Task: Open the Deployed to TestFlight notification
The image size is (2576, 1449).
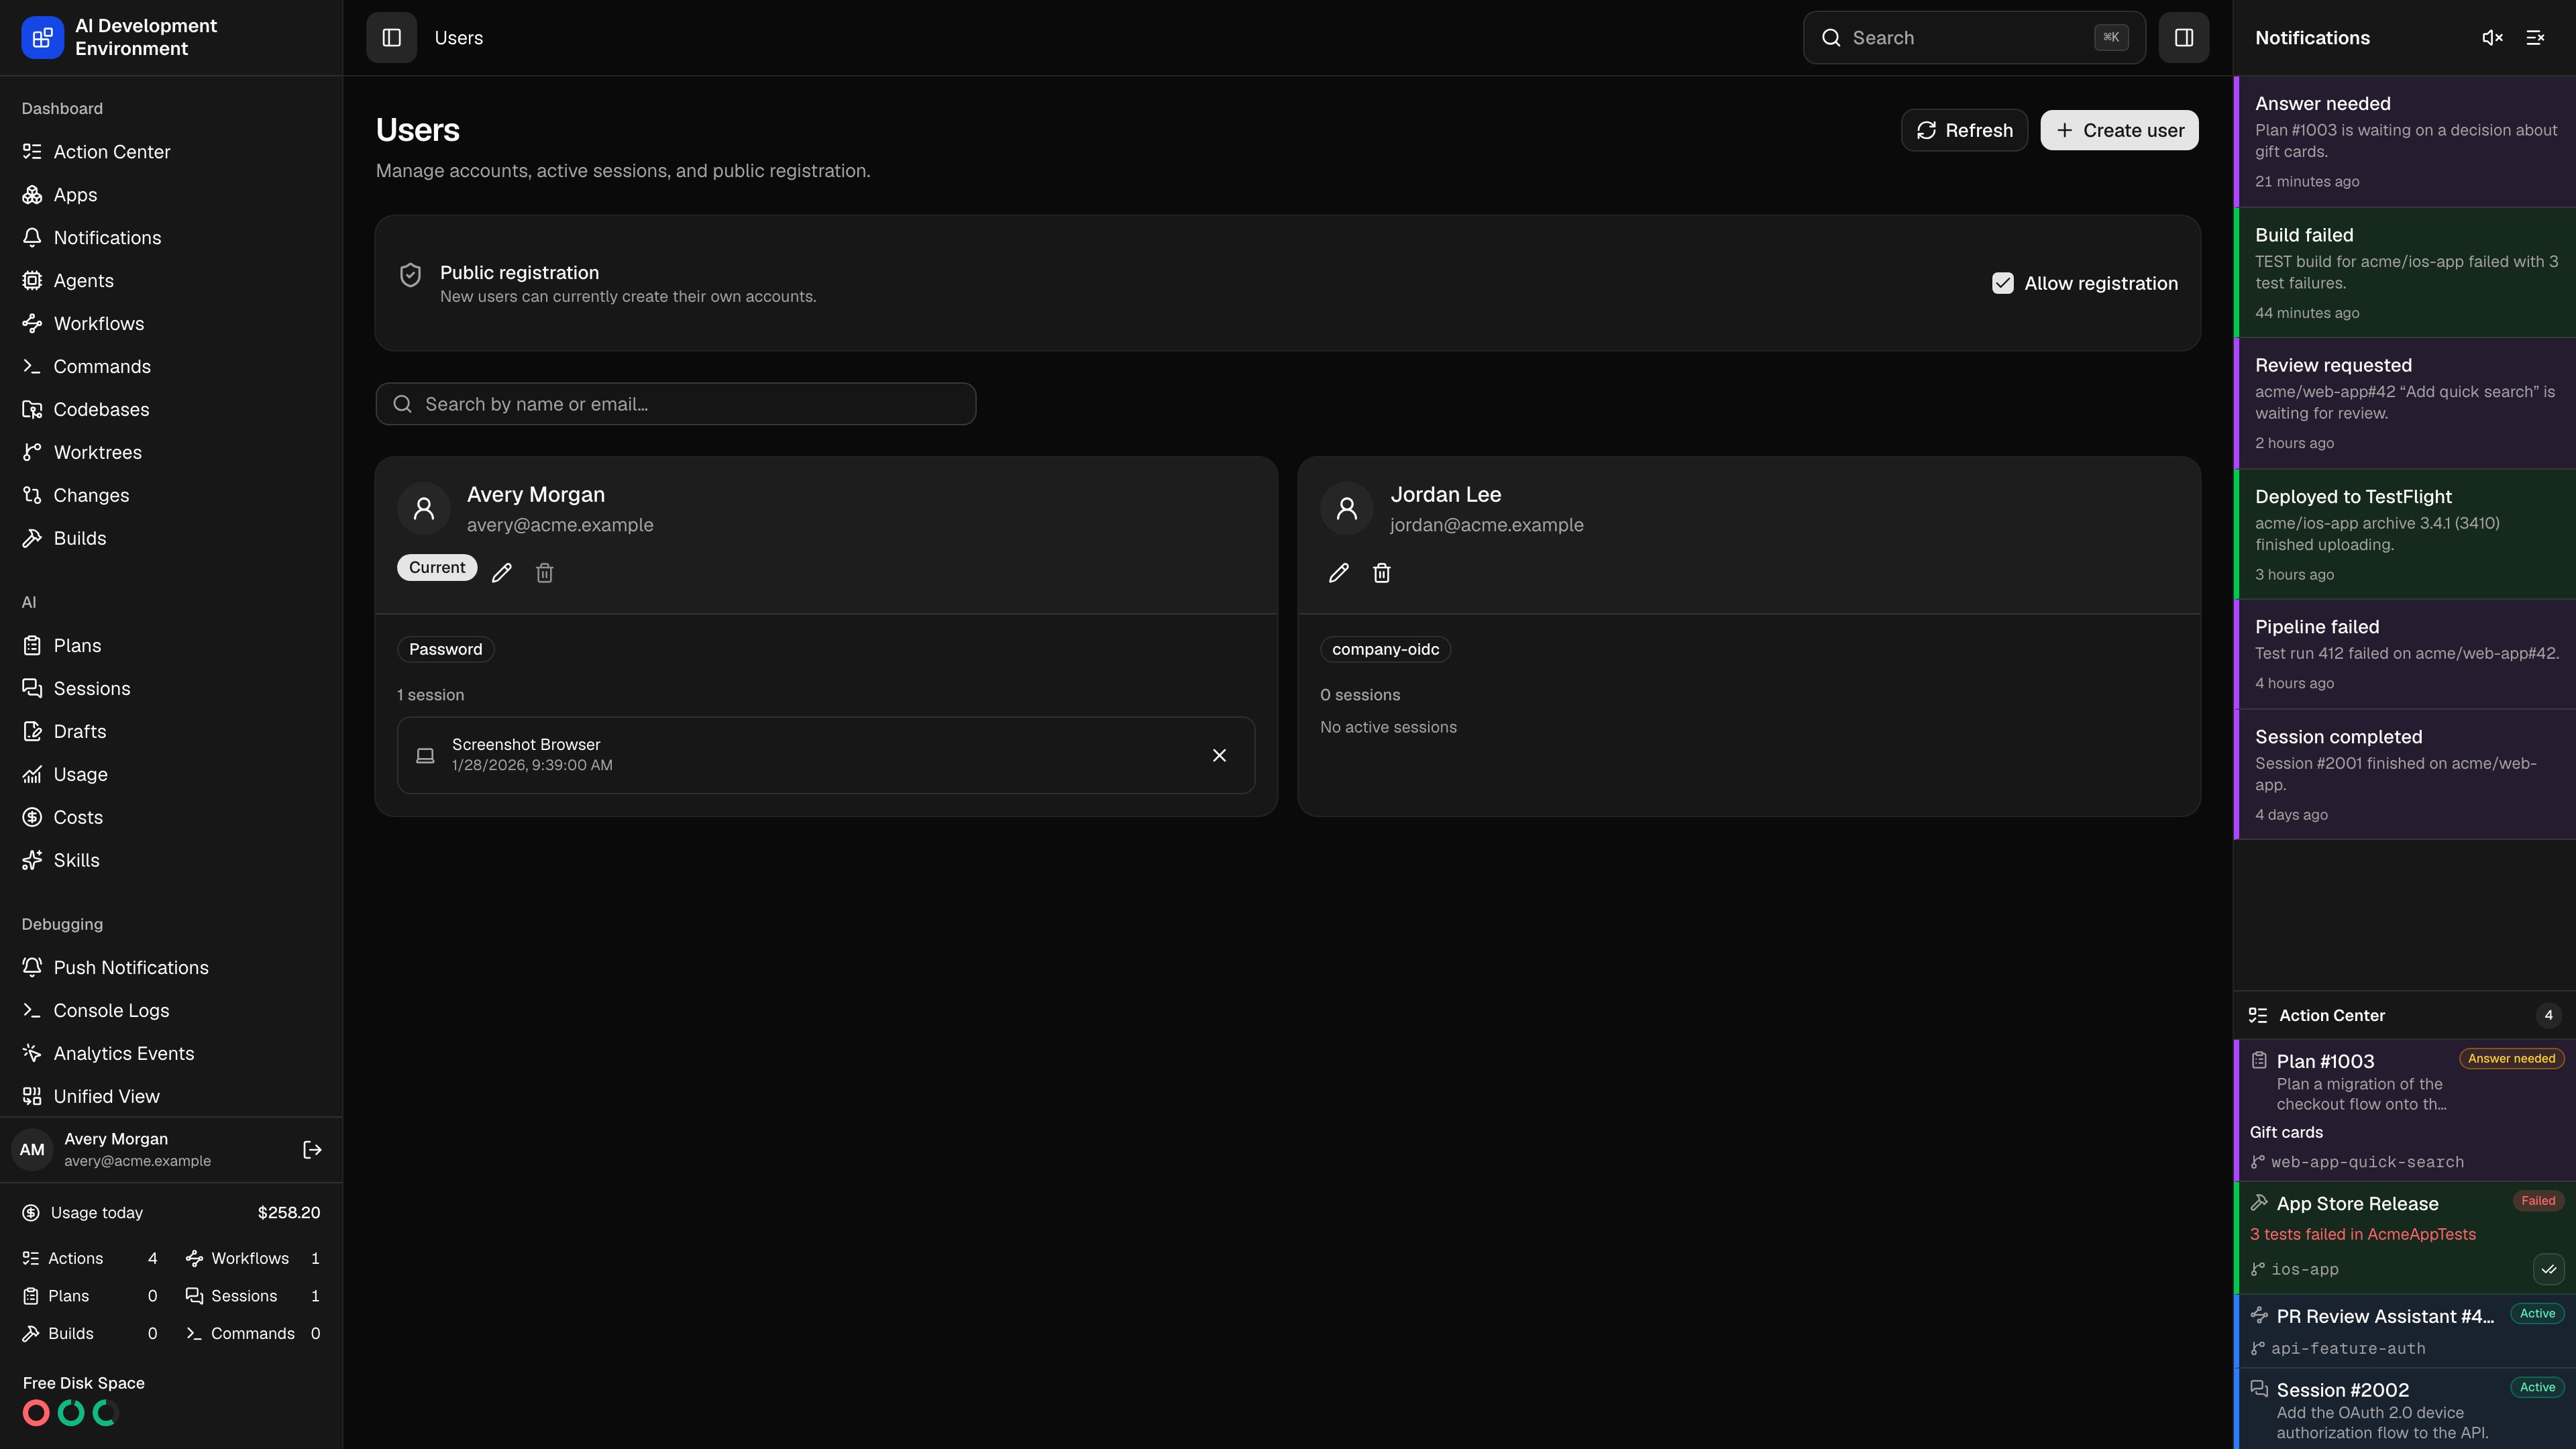Action: (2404, 535)
